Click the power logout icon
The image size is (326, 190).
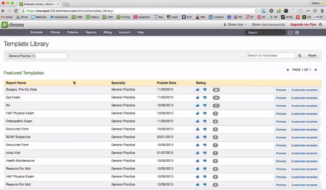[x=321, y=25]
